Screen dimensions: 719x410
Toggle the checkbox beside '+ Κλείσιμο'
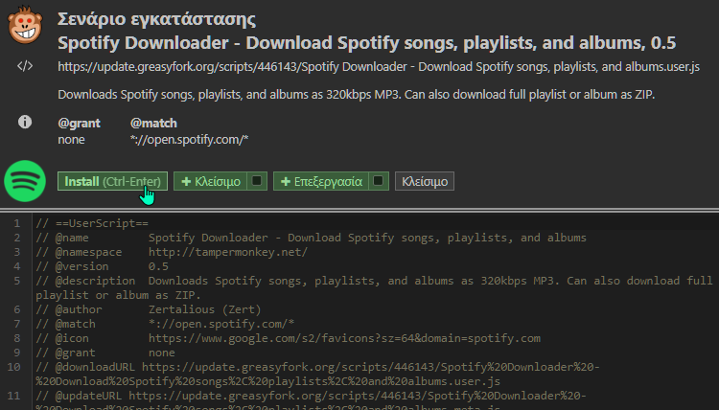pos(257,181)
